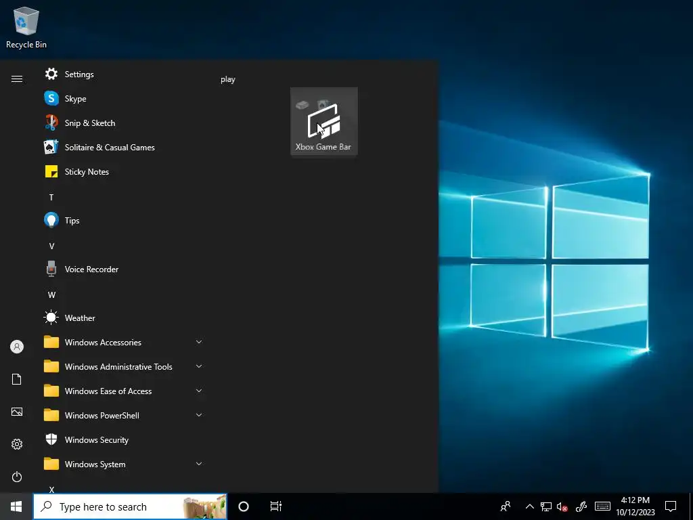Open Documents from the Start sidebar
Viewport: 693px width, 520px height.
click(x=17, y=379)
